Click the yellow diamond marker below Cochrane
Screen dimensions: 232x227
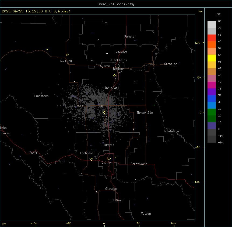coord(92,159)
